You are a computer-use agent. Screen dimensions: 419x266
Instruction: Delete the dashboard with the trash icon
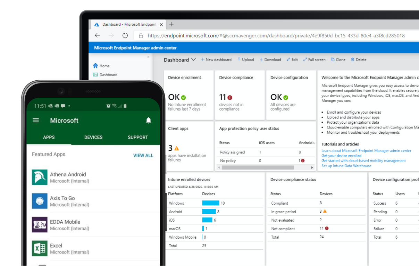[358, 60]
